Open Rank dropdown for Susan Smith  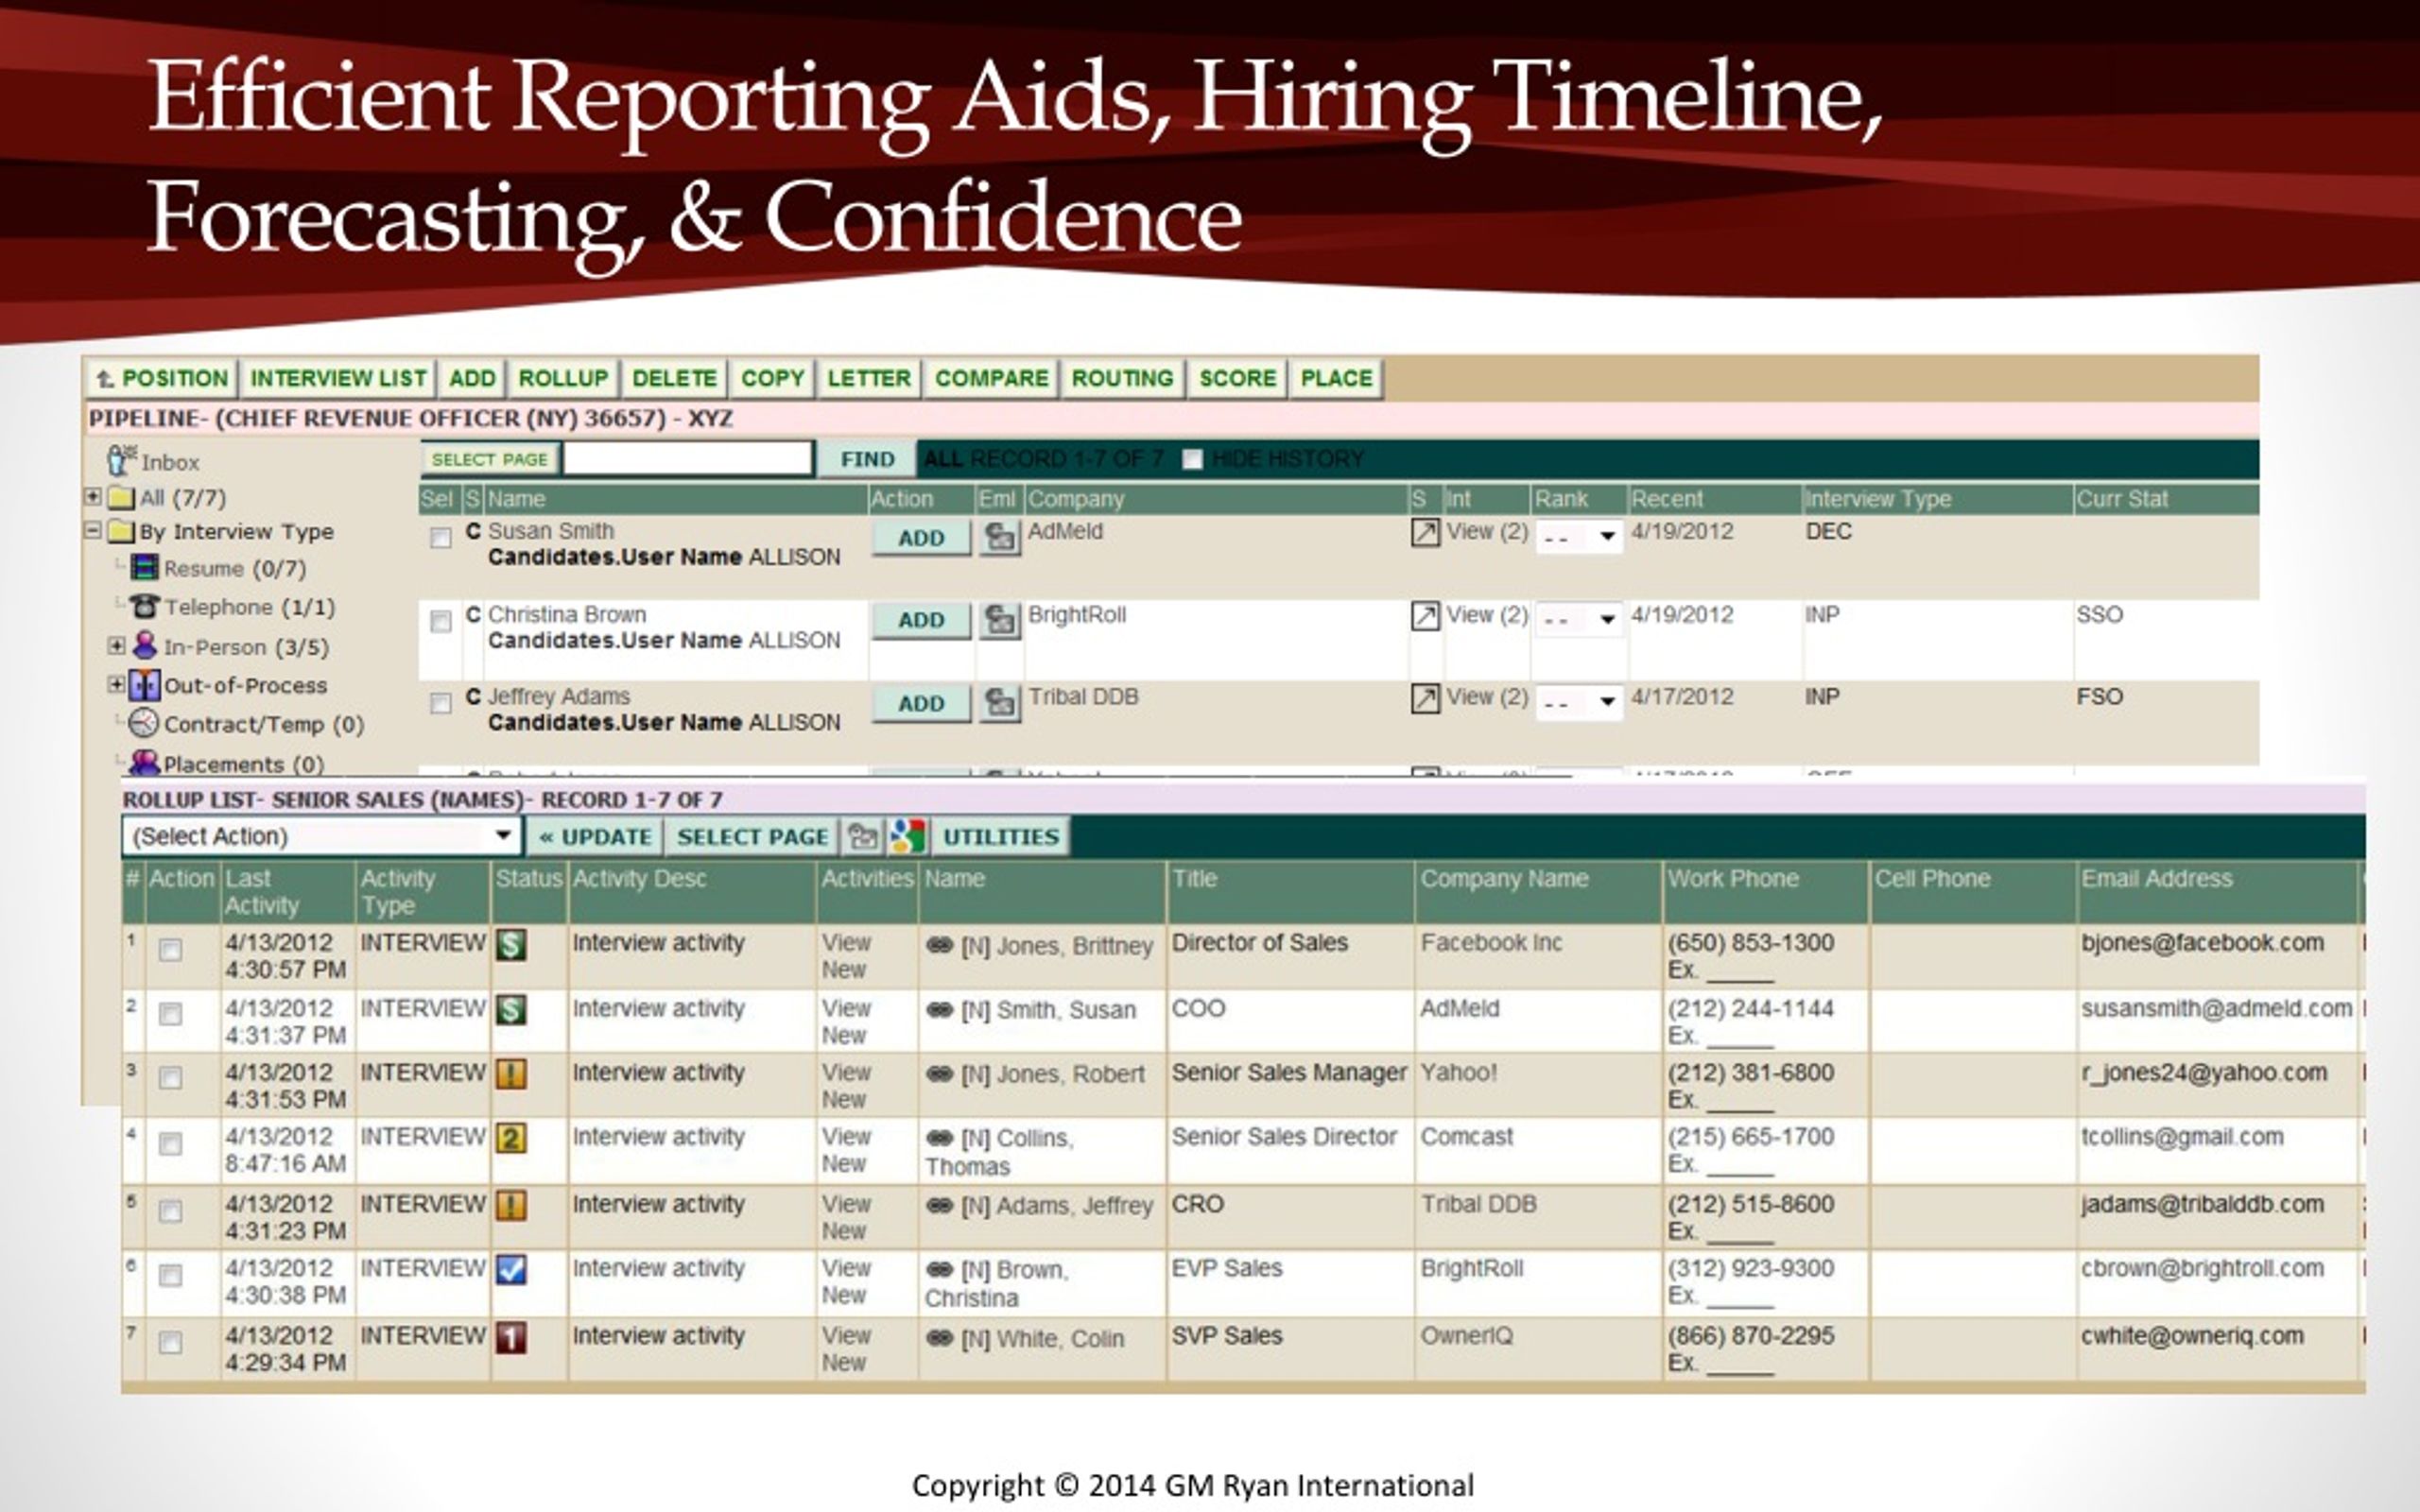(x=1578, y=537)
